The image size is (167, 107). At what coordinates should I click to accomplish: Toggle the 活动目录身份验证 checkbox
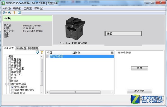coord(13,90)
